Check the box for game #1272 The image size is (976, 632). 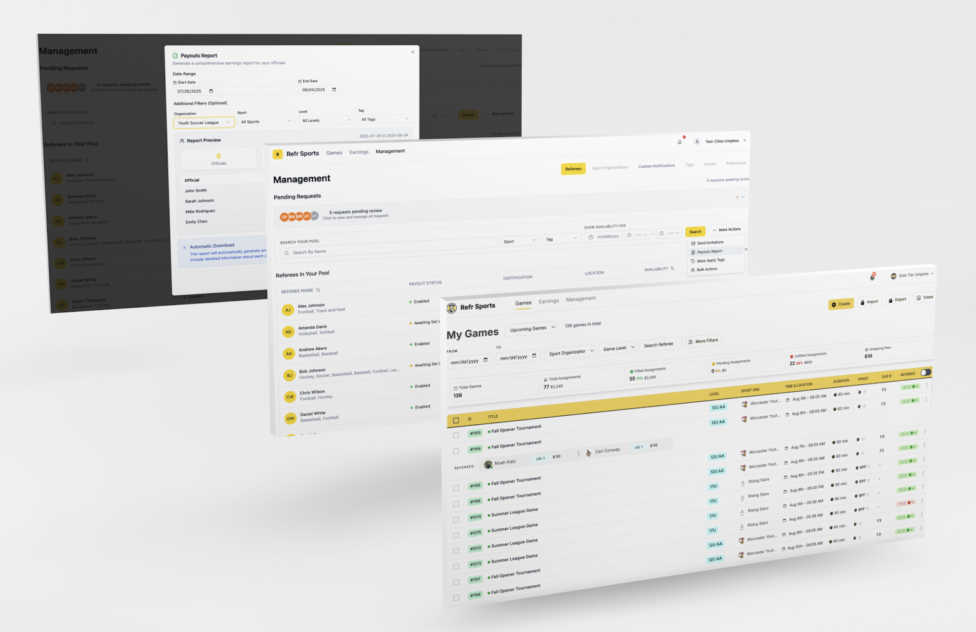tap(456, 551)
